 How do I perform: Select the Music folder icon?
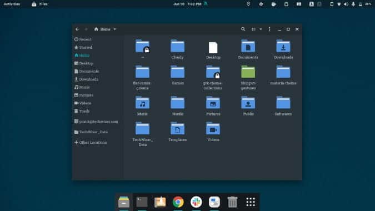tap(143, 103)
